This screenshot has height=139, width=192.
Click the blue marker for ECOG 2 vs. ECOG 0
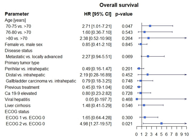(161, 123)
